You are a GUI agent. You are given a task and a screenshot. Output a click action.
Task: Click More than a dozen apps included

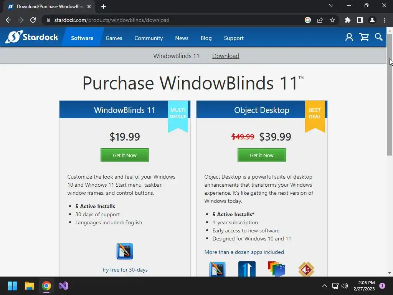point(244,252)
